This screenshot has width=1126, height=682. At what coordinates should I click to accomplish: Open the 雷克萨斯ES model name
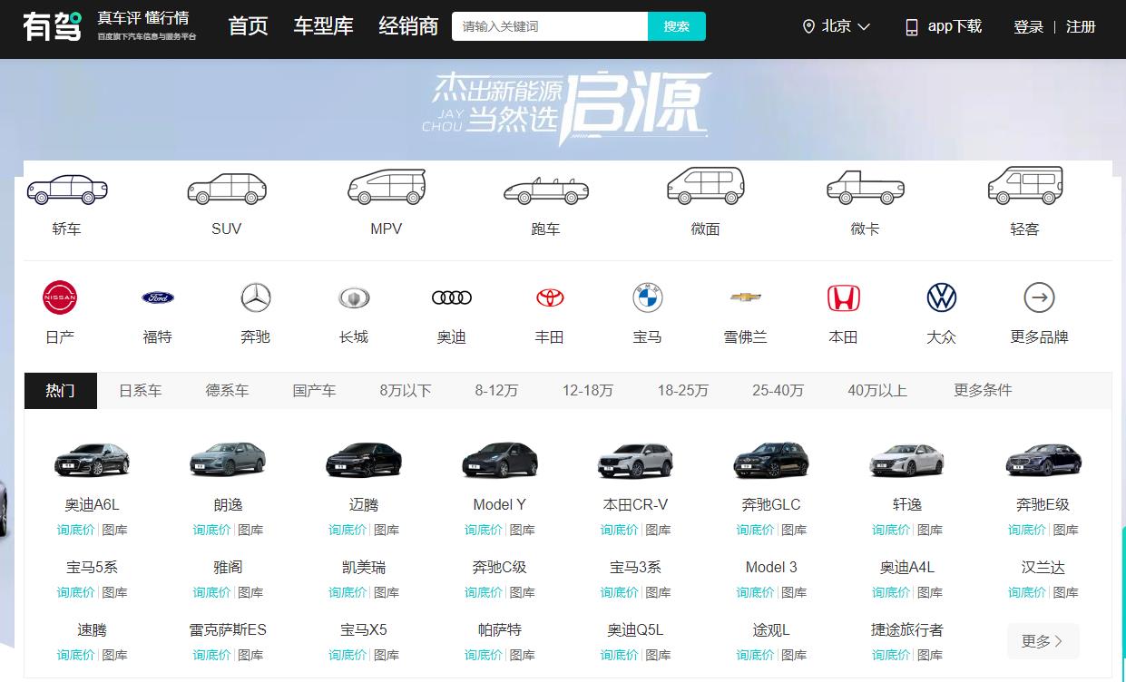pos(228,630)
